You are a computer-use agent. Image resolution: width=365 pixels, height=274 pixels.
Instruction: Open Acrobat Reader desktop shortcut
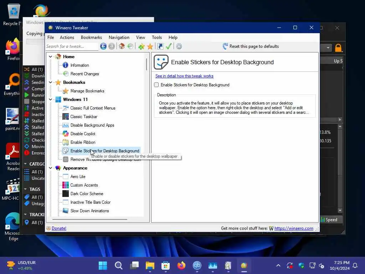click(x=12, y=157)
